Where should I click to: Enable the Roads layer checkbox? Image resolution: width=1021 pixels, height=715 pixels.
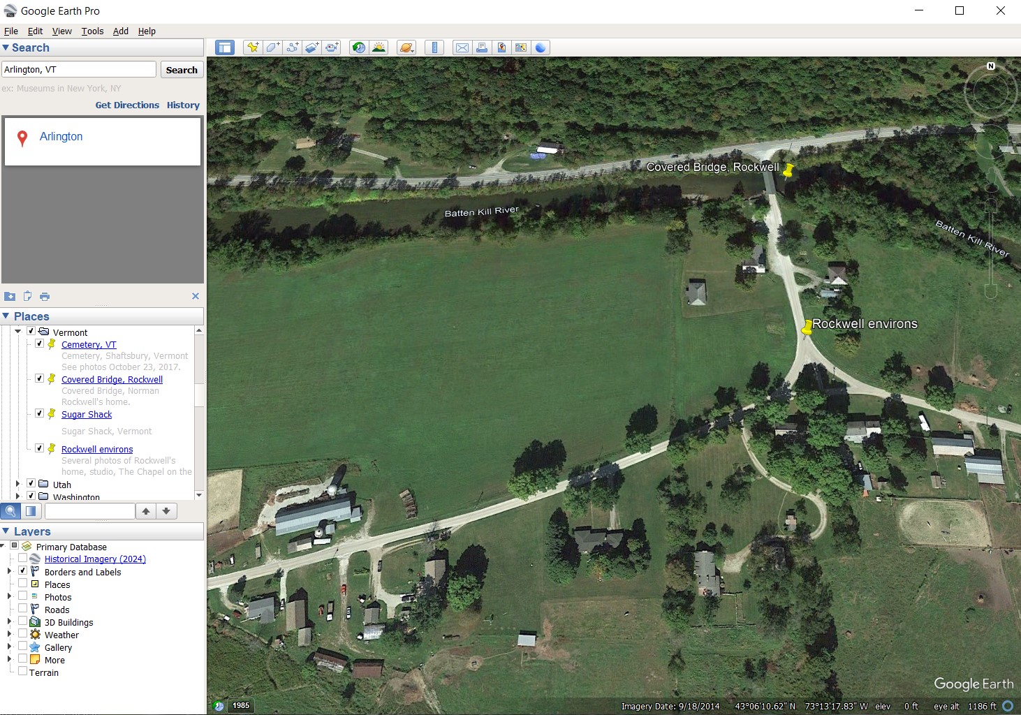(x=23, y=608)
